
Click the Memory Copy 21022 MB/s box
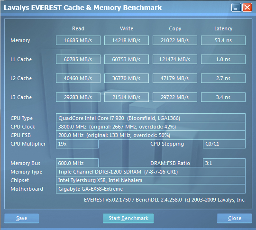click(x=174, y=40)
